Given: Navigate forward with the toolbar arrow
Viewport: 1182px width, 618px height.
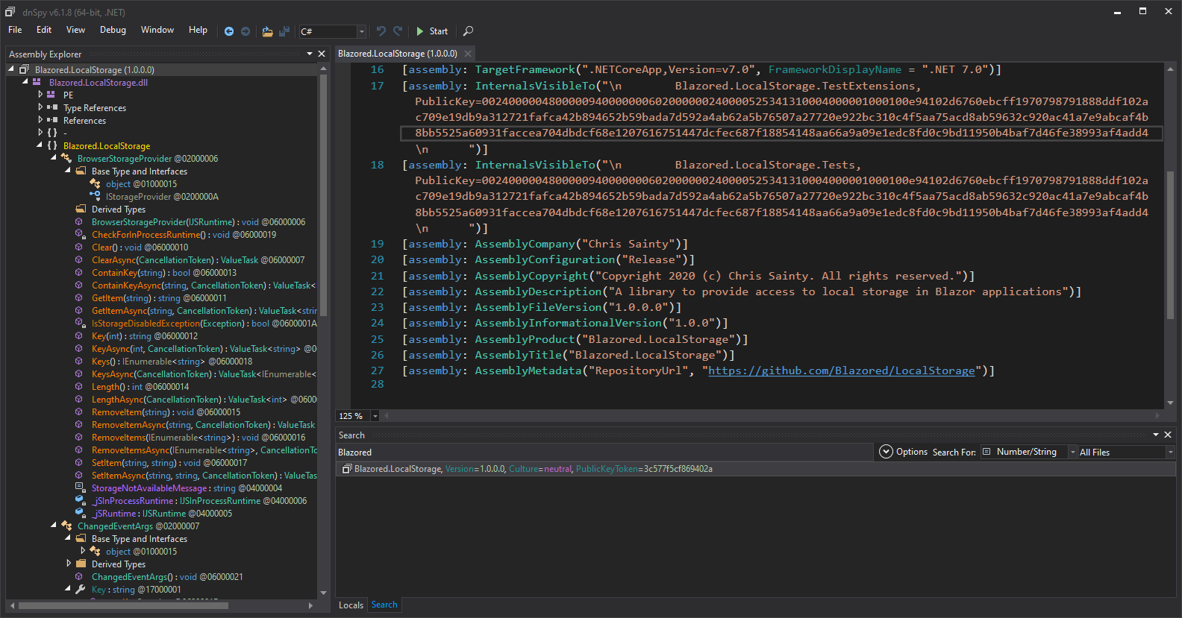Looking at the screenshot, I should pyautogui.click(x=246, y=31).
